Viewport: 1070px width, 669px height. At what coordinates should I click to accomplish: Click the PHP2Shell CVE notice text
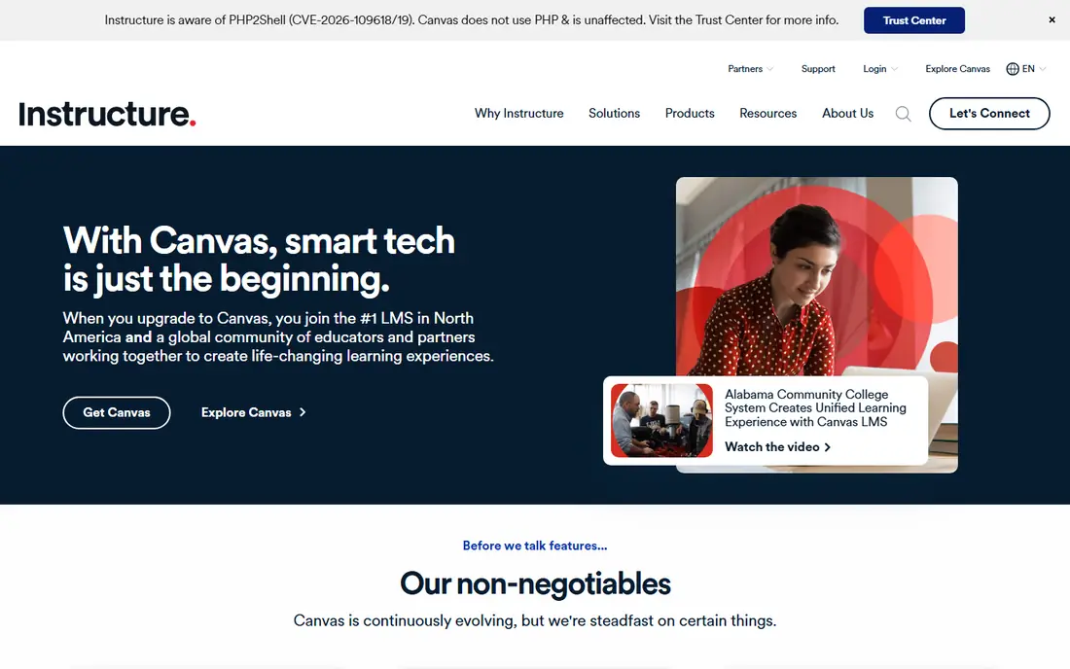[472, 19]
